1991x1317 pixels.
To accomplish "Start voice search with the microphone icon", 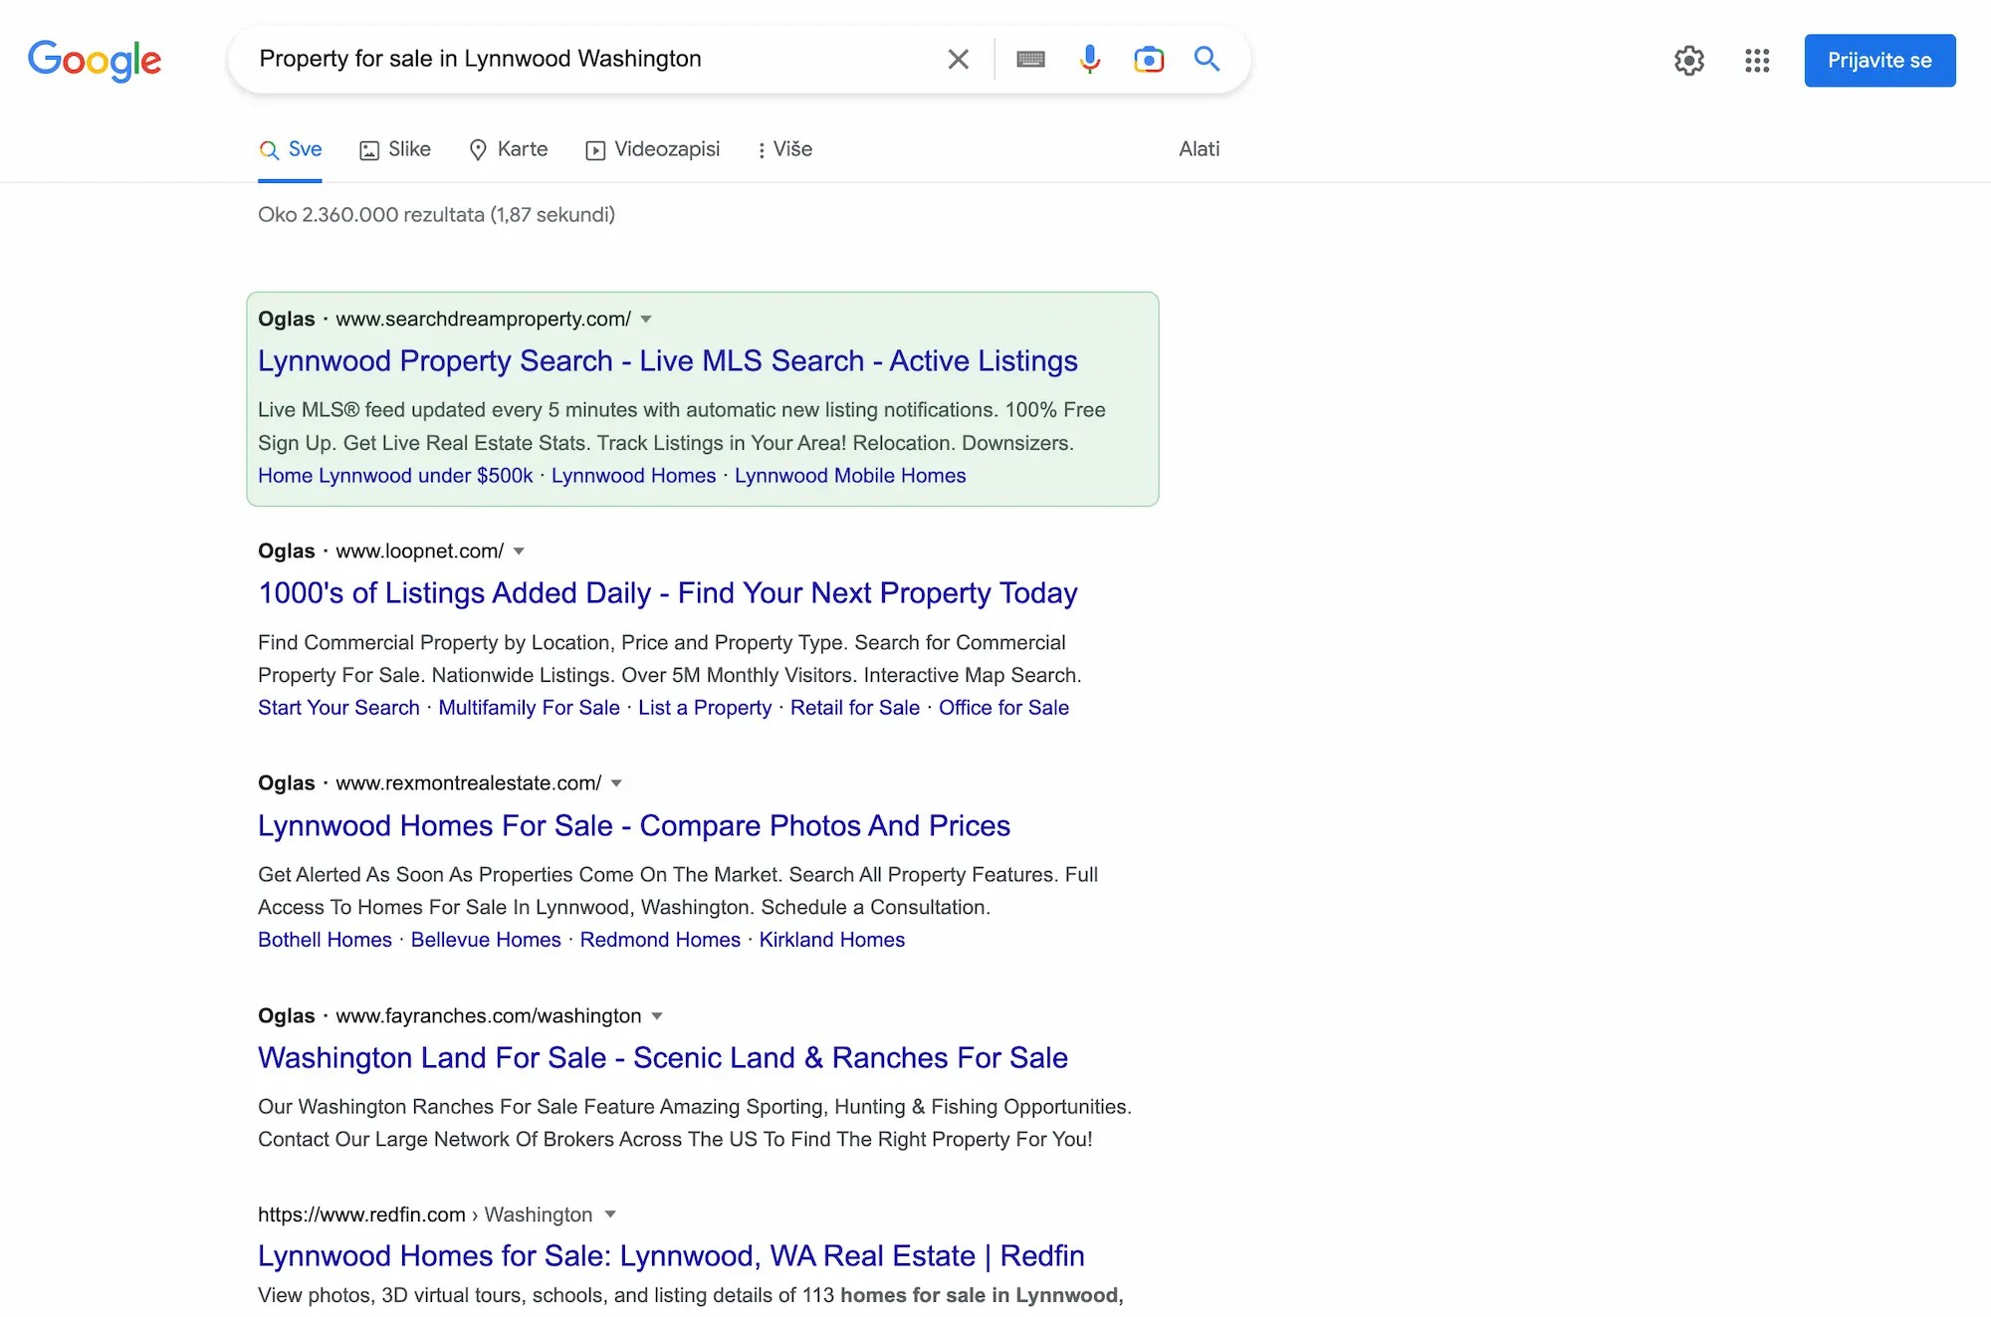I will click(1089, 59).
